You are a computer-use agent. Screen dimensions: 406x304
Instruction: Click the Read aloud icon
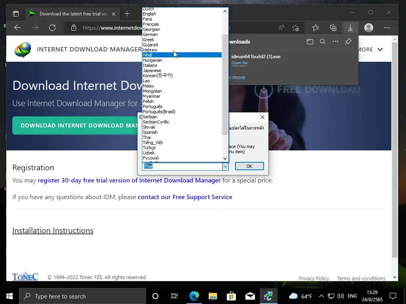click(281, 28)
